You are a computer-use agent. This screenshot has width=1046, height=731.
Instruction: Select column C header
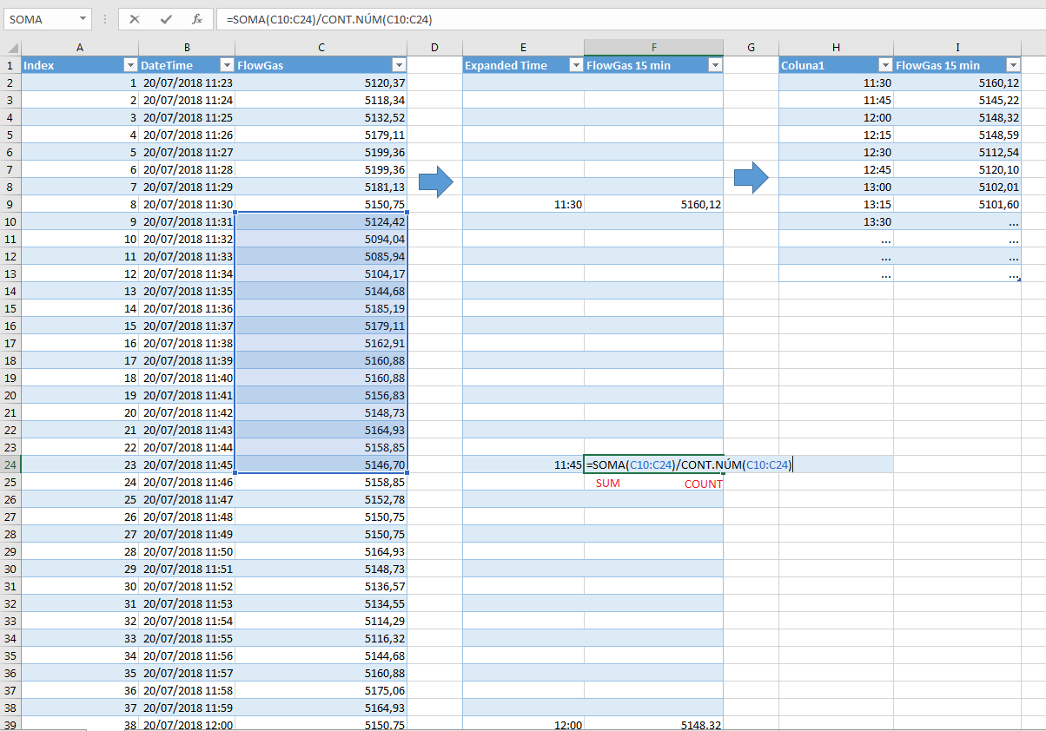click(321, 47)
